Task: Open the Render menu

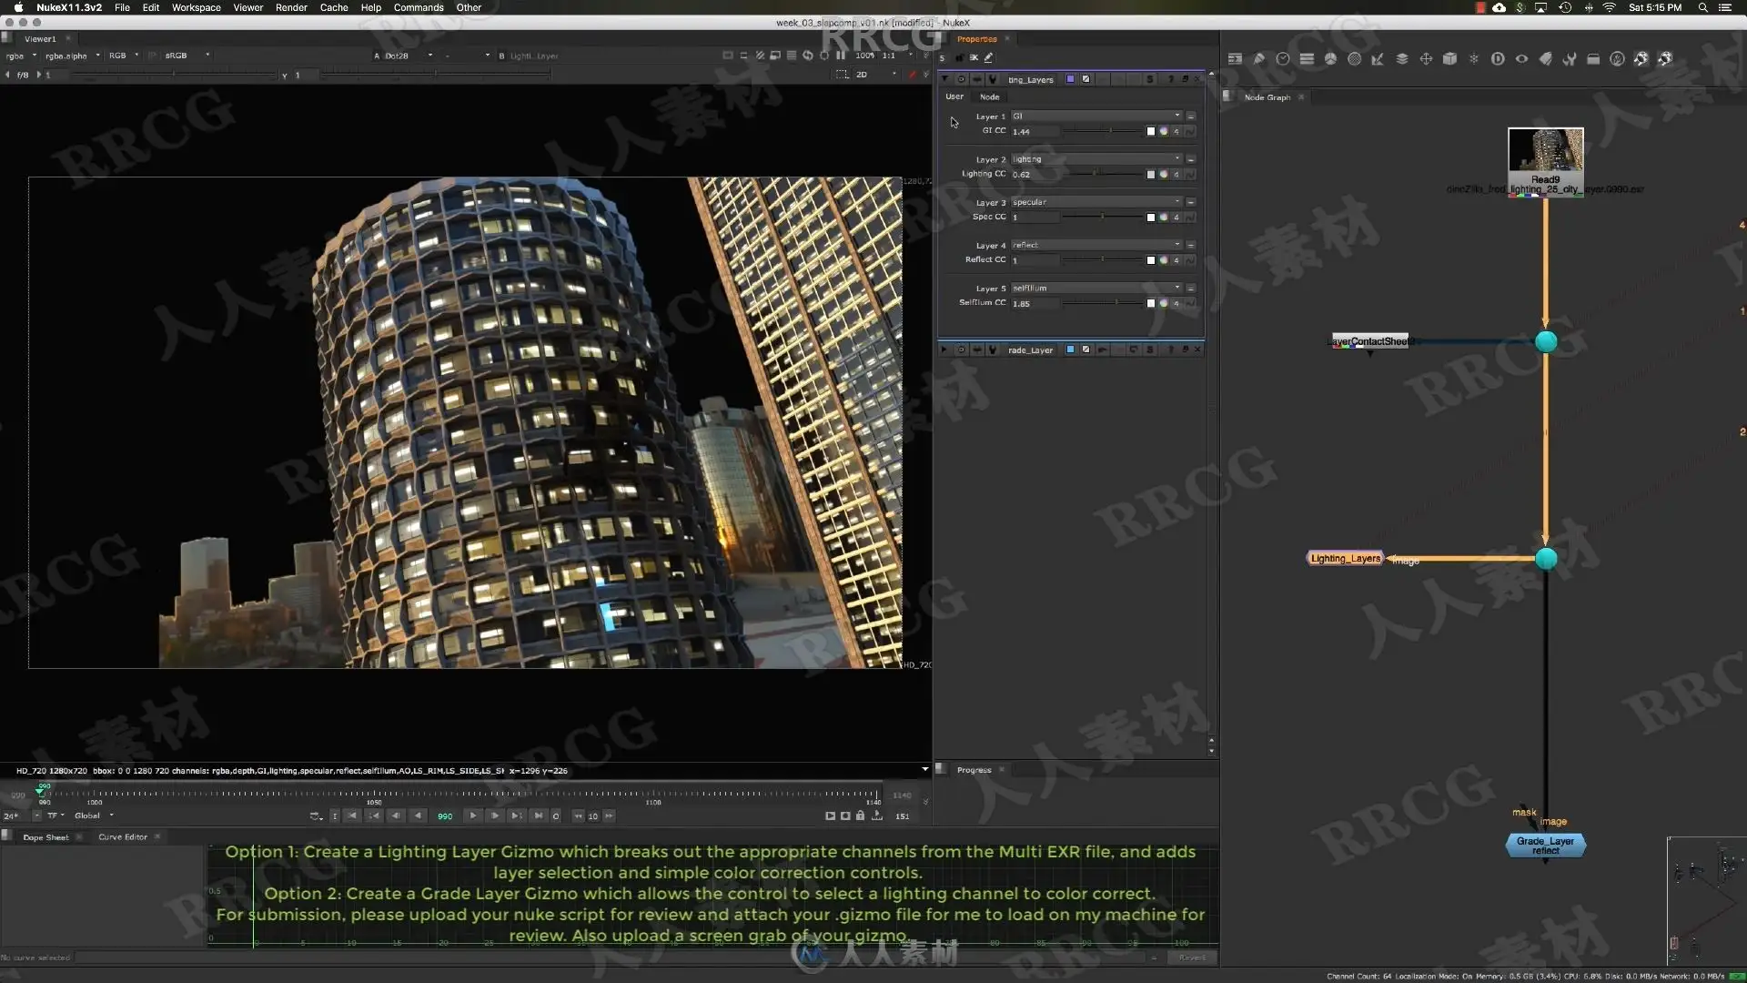Action: 291,7
